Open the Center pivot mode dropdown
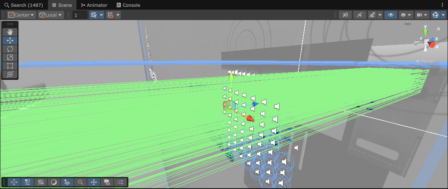This screenshot has width=448, height=189. (x=21, y=15)
